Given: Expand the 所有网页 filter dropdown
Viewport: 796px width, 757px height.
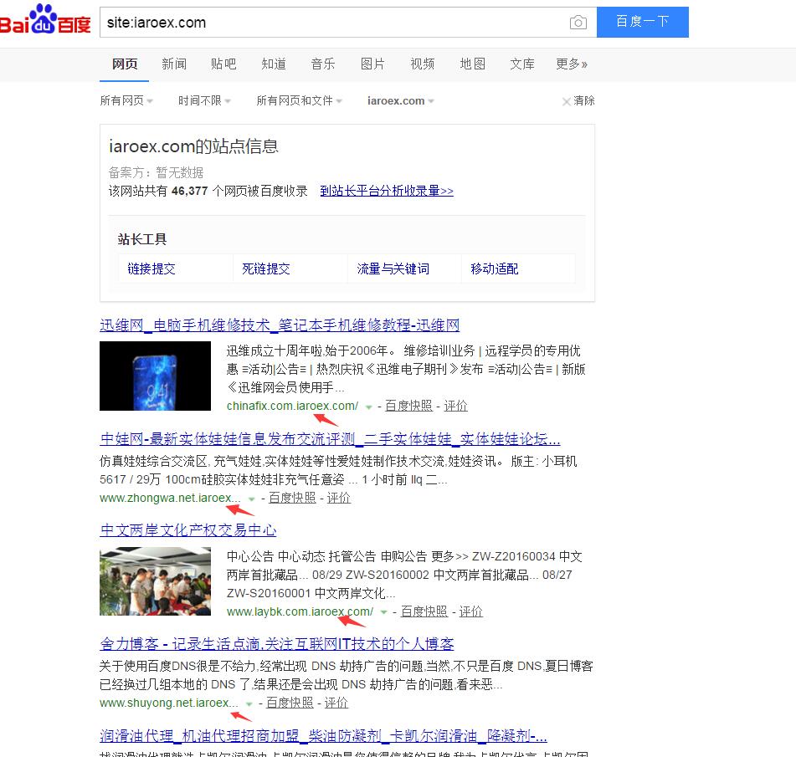Looking at the screenshot, I should [126, 101].
